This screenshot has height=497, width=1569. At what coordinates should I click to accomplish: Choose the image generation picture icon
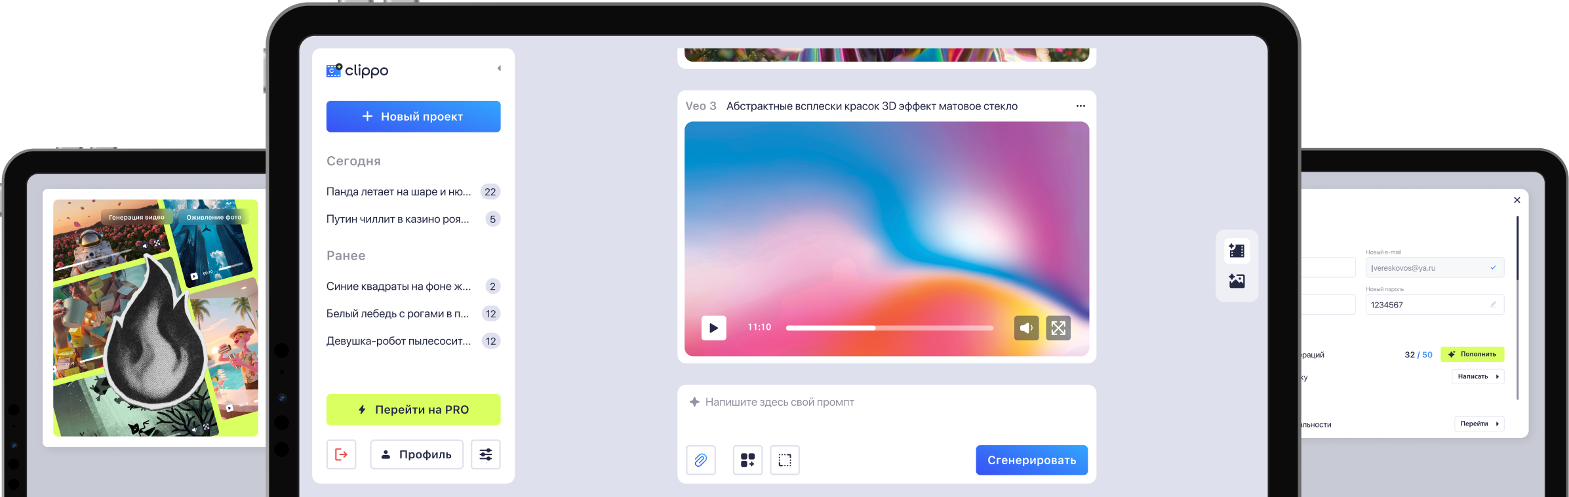point(1237,281)
